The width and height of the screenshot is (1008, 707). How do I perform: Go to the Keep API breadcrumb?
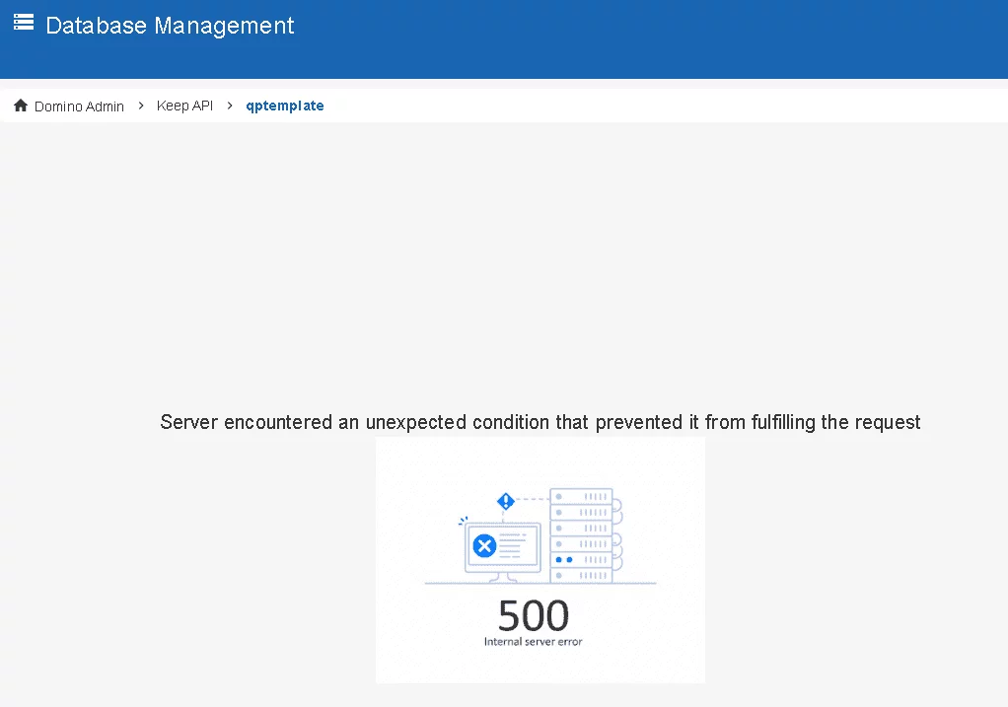(184, 106)
